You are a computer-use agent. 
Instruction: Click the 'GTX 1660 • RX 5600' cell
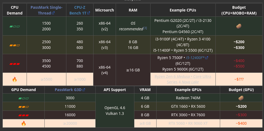(x=188, y=106)
